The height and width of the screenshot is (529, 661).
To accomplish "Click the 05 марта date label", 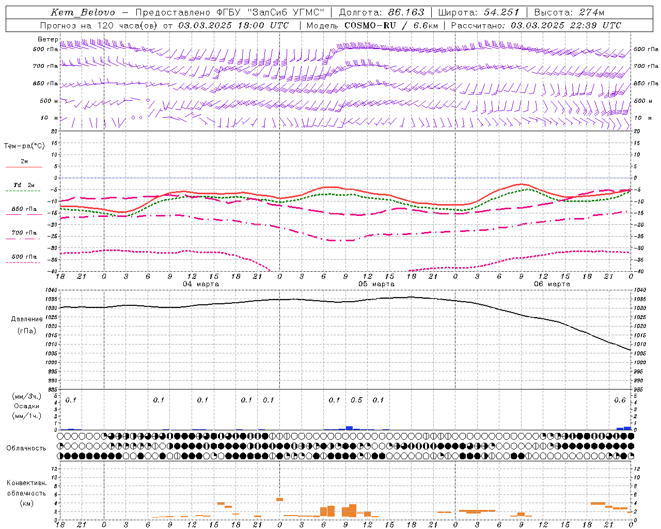I will point(376,284).
